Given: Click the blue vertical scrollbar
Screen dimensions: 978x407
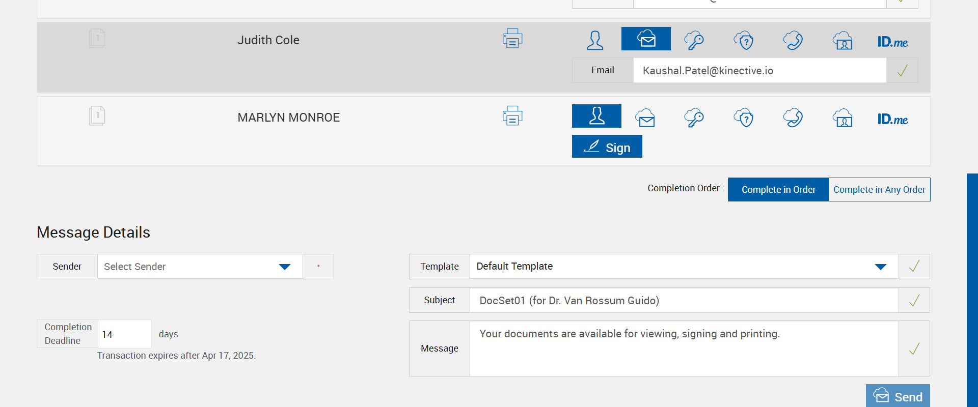Looking at the screenshot, I should tap(972, 290).
